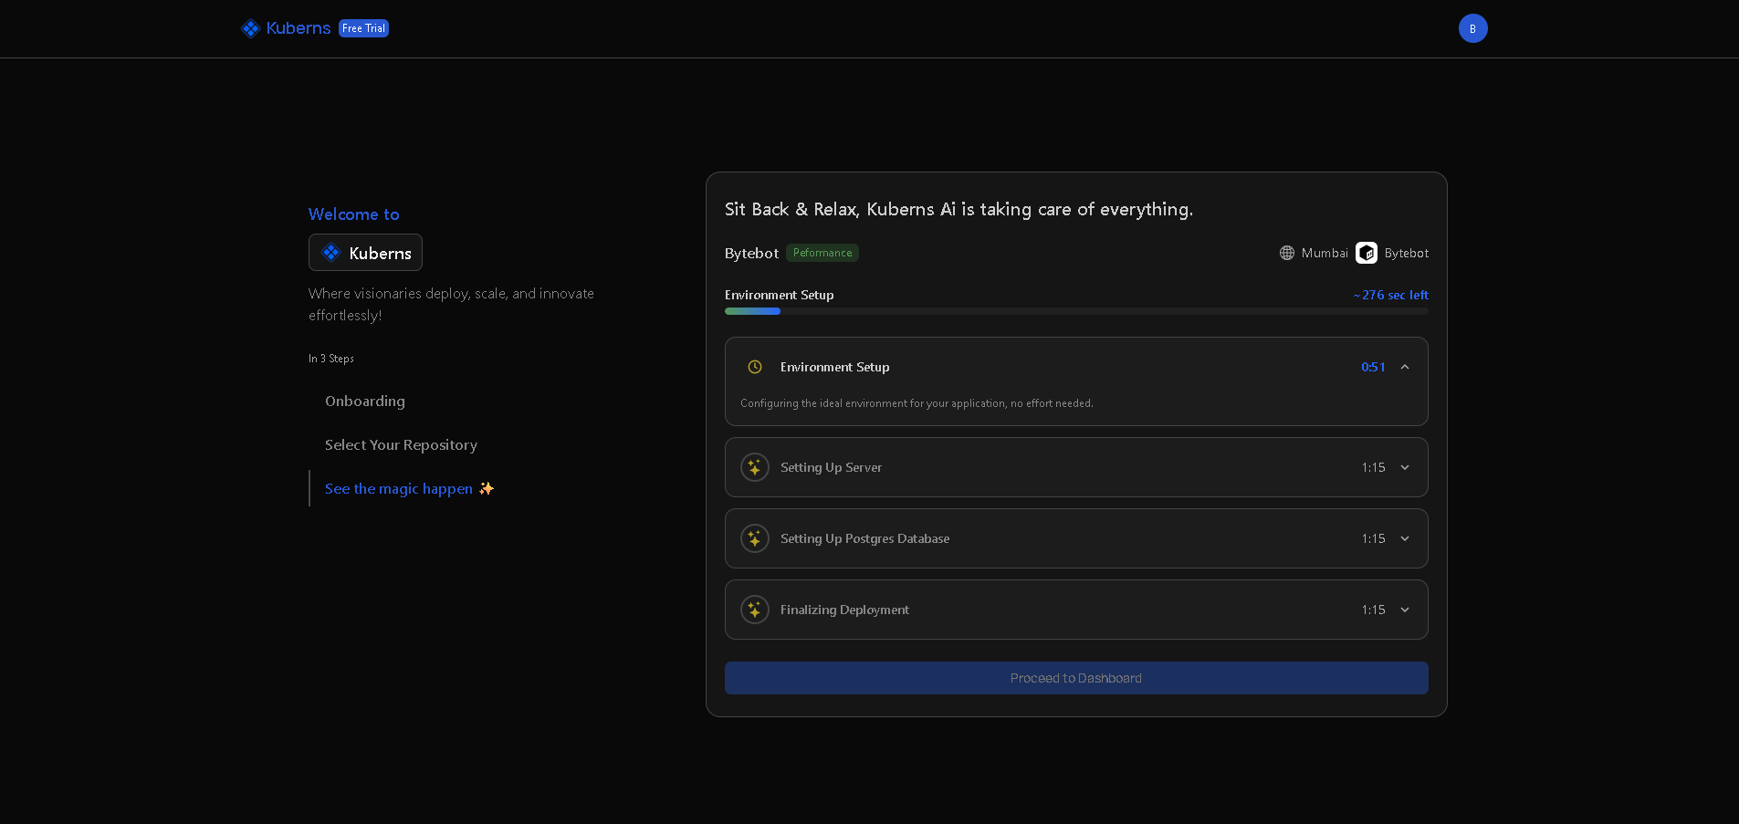Viewport: 1739px width, 824px height.
Task: Click the sparkle icon for Postgres Database
Action: [754, 538]
